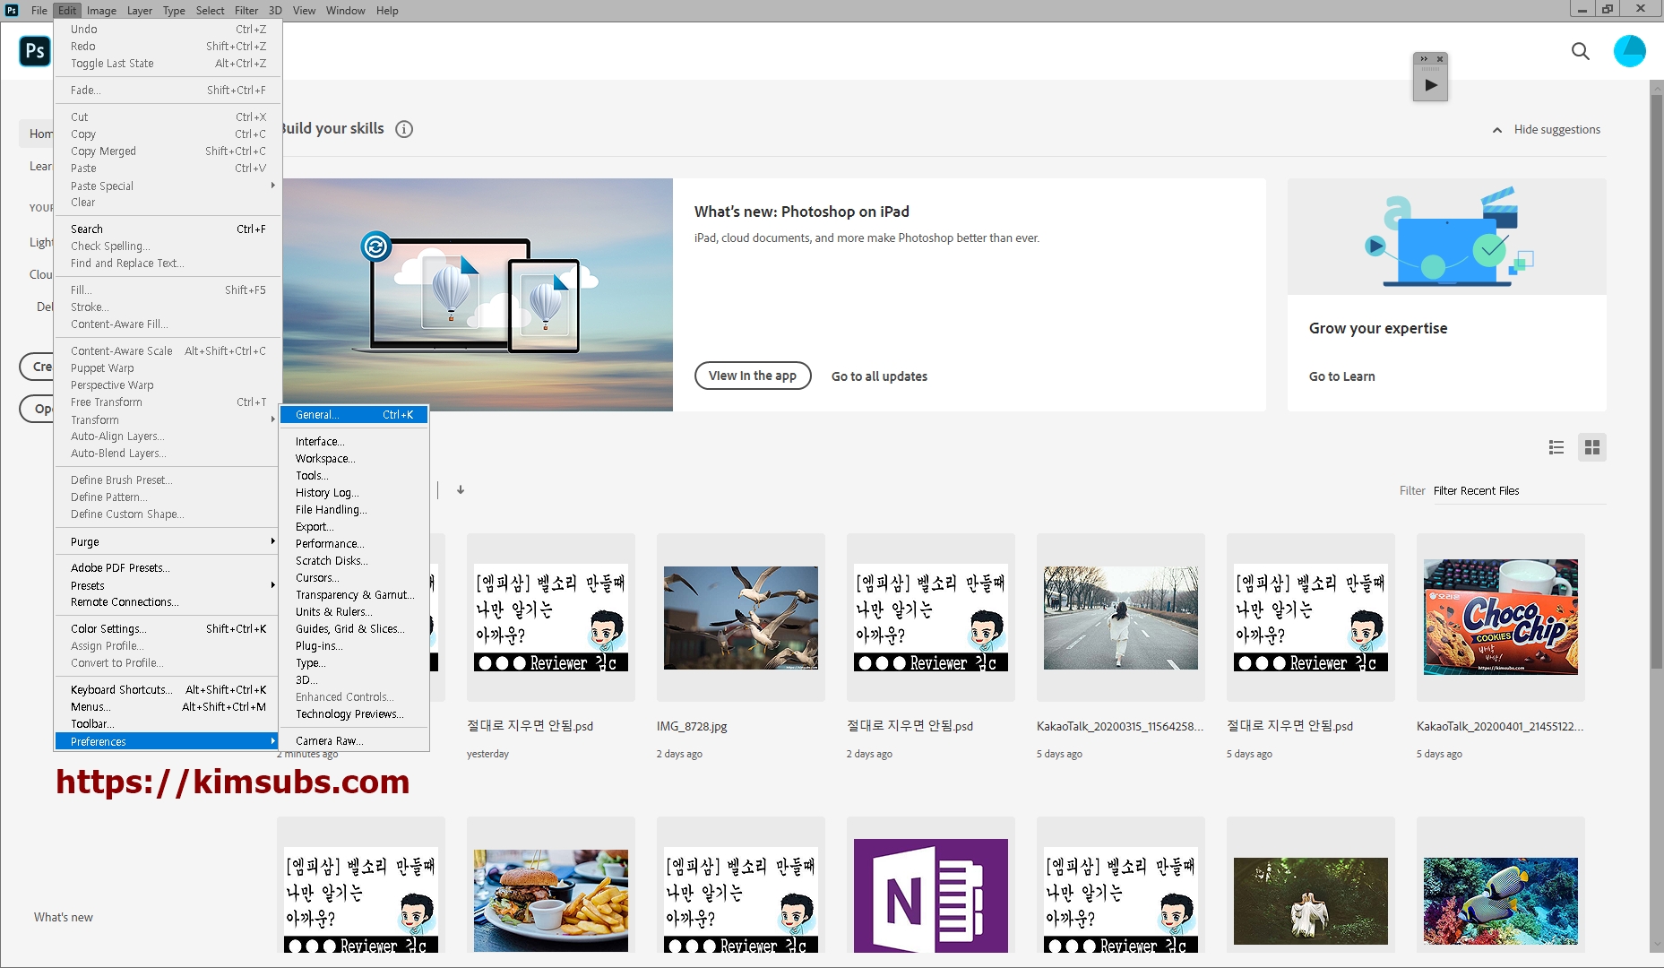
Task: Open search with the magnifier icon
Action: [1581, 51]
